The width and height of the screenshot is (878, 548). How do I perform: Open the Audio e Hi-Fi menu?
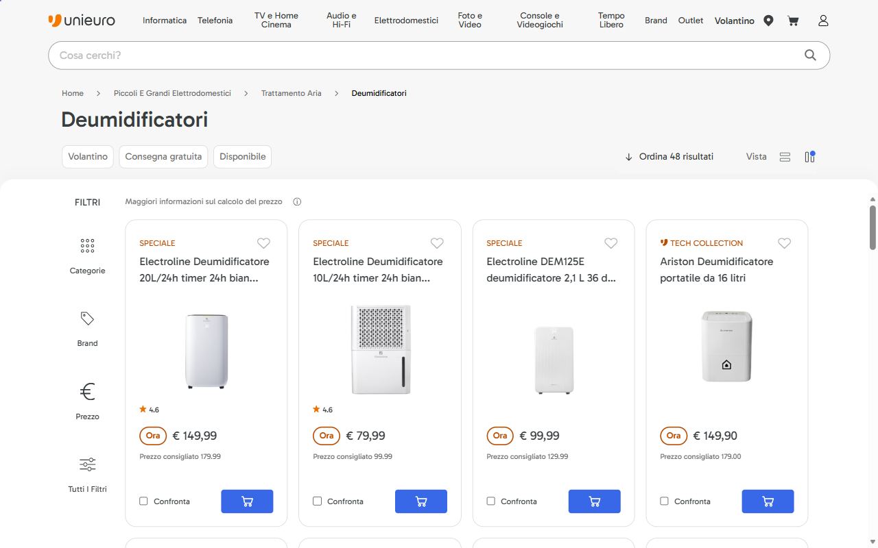pos(342,21)
